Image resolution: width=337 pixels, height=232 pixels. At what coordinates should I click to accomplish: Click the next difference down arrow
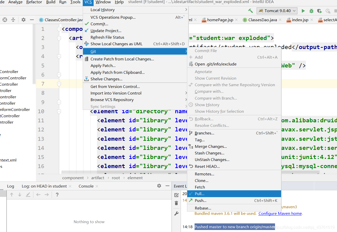(x=20, y=195)
